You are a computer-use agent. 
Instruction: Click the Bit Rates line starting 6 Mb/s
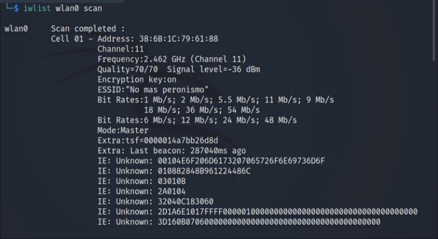197,120
